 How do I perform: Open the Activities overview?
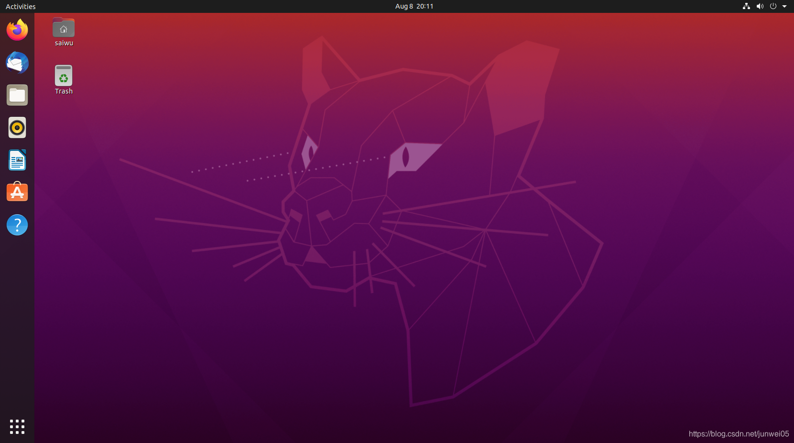pos(21,6)
